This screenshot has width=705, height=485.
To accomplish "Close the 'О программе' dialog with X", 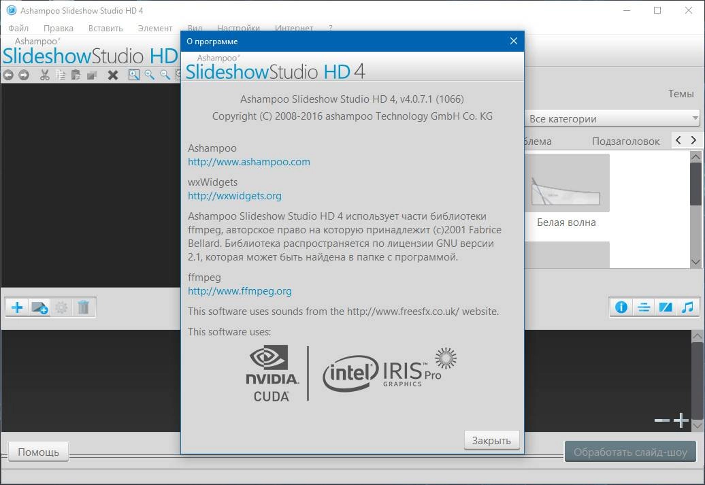I will click(x=514, y=41).
